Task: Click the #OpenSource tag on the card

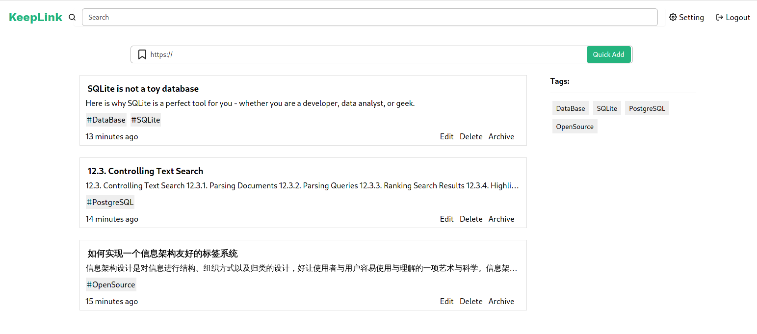Action: [111, 284]
